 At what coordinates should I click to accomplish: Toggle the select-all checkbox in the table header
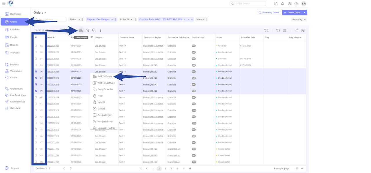tap(36, 37)
